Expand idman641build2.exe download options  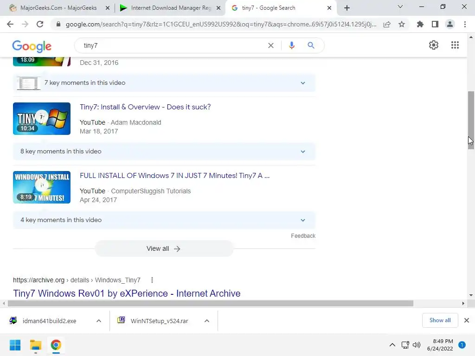pyautogui.click(x=99, y=321)
